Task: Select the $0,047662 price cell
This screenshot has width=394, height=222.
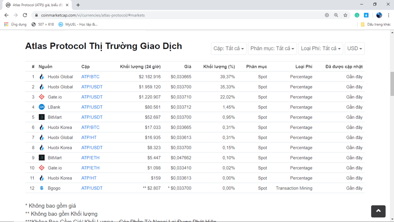Action: click(x=181, y=158)
